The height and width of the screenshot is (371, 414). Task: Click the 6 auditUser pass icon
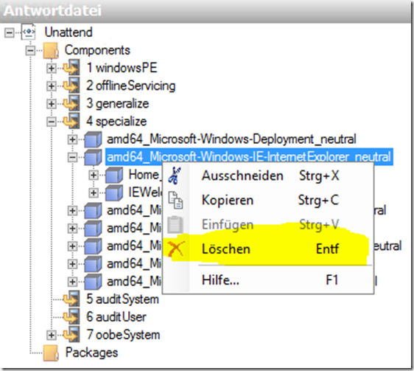(71, 316)
